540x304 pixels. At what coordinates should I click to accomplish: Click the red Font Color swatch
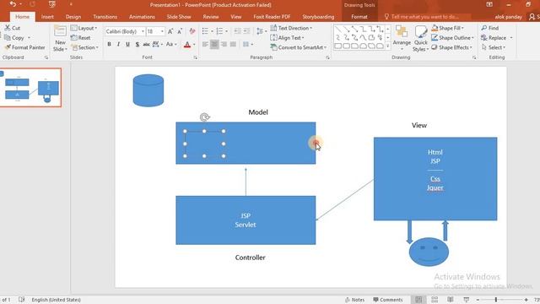187,45
